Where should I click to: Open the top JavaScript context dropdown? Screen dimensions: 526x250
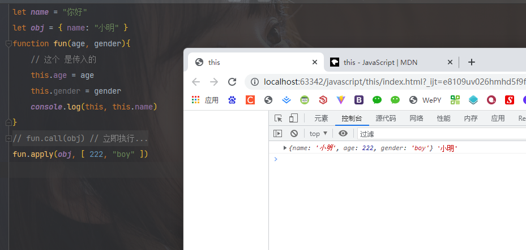tap(318, 134)
